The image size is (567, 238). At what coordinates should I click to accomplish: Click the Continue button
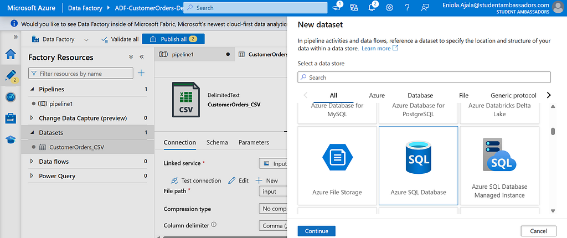pos(316,231)
